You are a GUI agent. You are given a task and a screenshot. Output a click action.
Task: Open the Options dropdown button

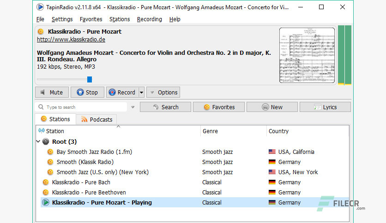tap(163, 92)
